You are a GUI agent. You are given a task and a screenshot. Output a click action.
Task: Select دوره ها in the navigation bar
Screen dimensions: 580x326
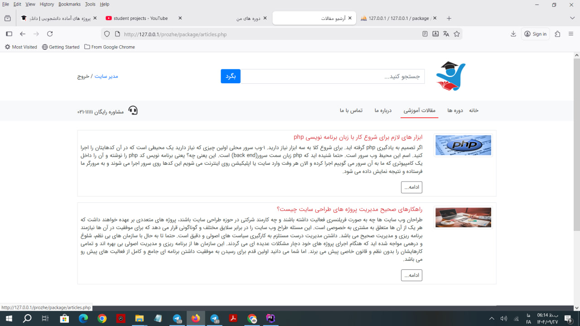pyautogui.click(x=455, y=110)
